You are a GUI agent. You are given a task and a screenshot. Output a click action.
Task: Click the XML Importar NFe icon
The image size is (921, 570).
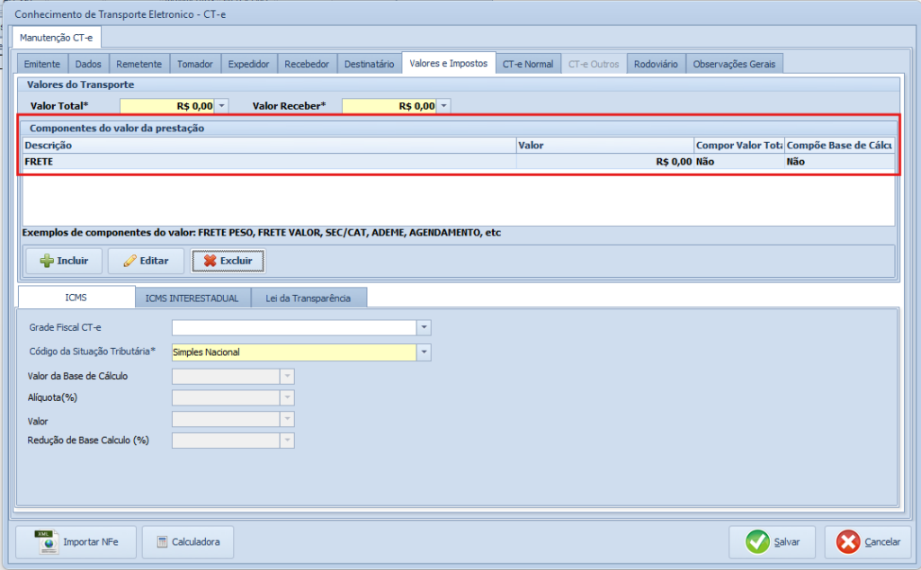pos(45,541)
